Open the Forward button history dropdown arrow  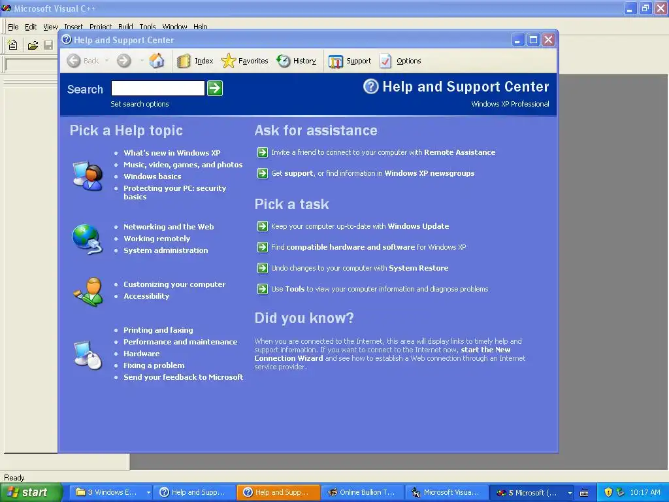(142, 61)
